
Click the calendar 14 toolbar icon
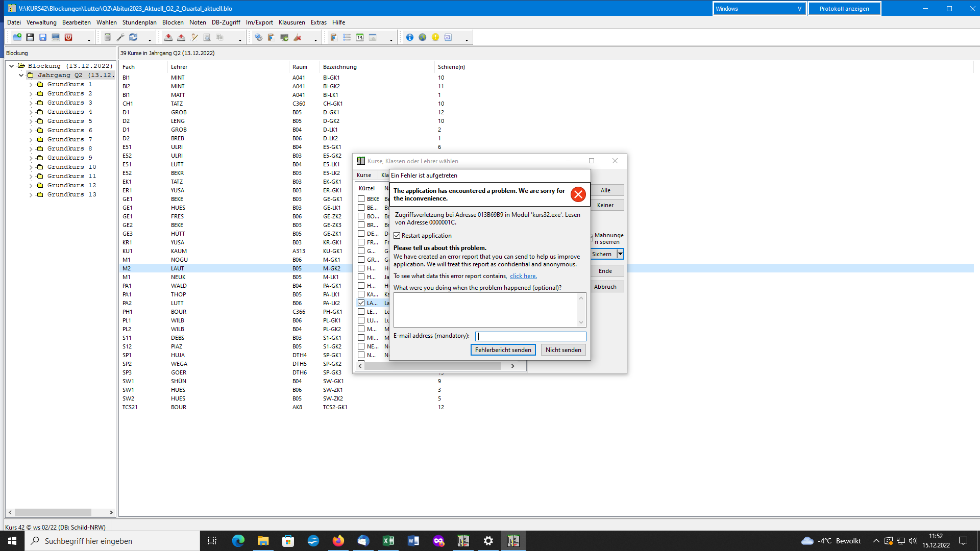coord(360,37)
